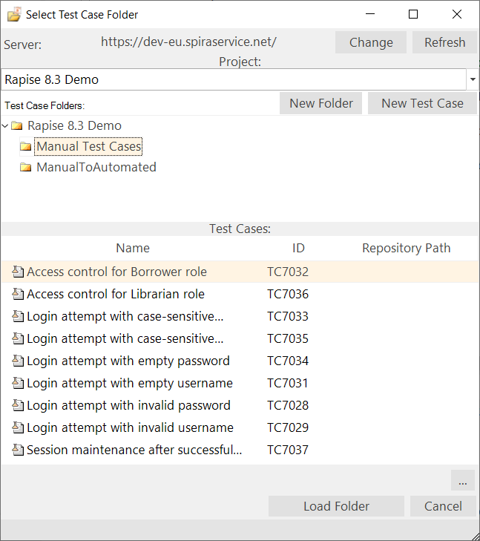
Task: Refresh the server connection
Action: [x=444, y=42]
